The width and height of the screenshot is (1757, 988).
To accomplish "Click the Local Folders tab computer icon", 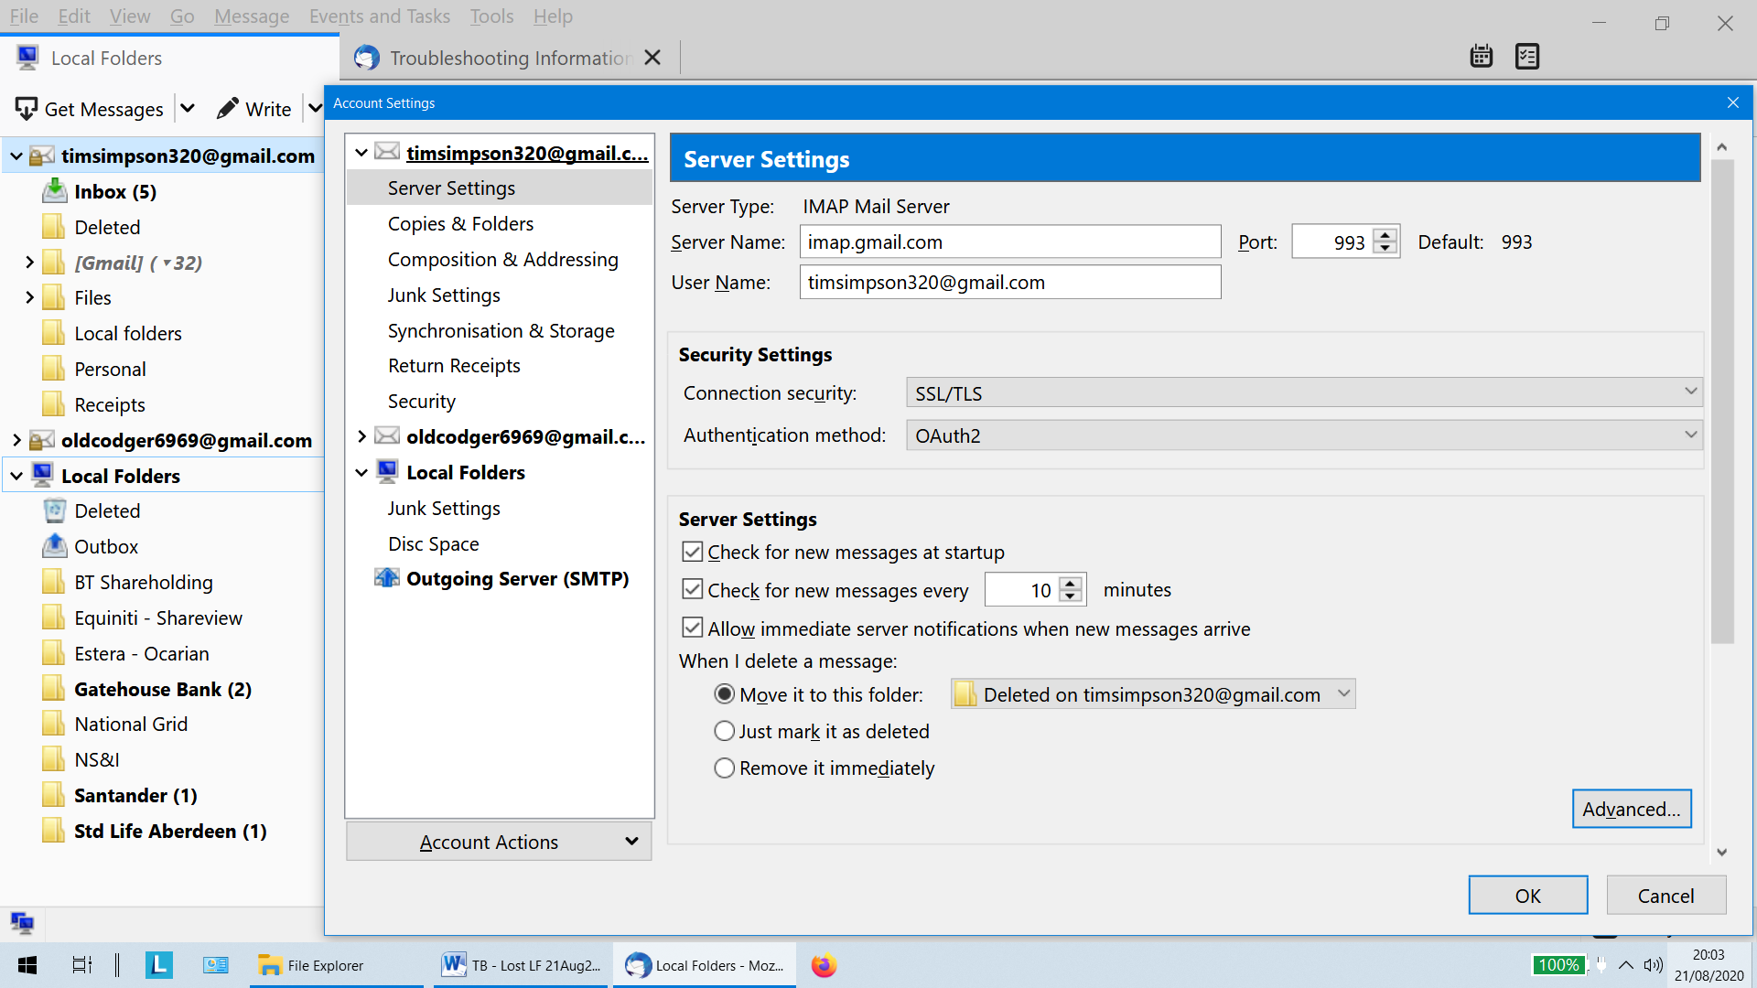I will point(27,58).
